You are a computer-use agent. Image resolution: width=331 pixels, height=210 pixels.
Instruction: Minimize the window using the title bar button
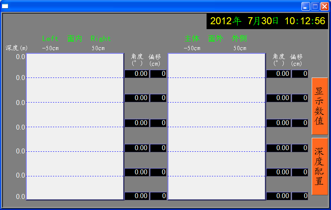pyautogui.click(x=306, y=6)
